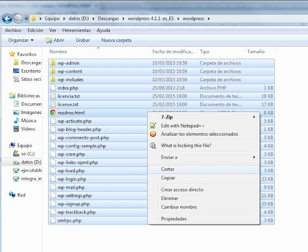Select the Equipo computer icon in the sidebar
The image size is (308, 252).
[12, 145]
